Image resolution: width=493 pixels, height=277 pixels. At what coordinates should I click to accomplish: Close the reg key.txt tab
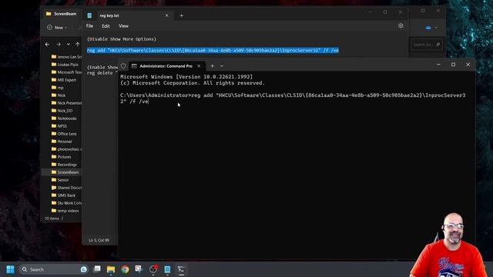click(x=166, y=15)
